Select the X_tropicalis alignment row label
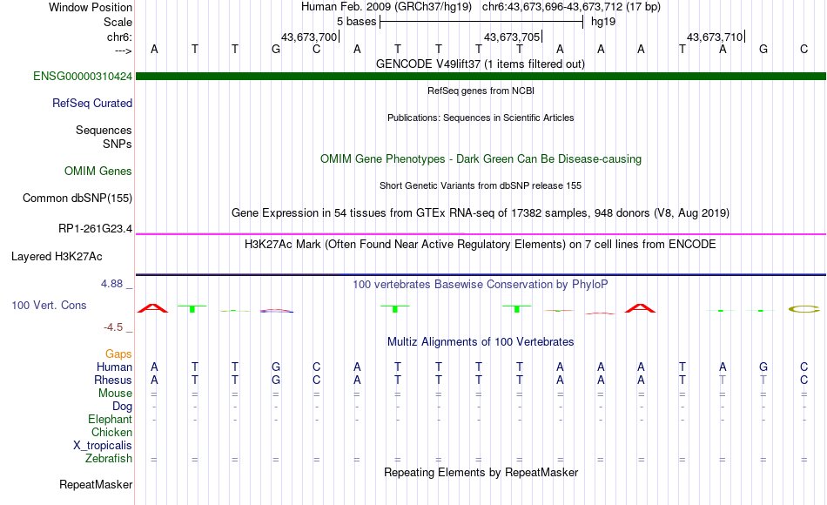 103,446
